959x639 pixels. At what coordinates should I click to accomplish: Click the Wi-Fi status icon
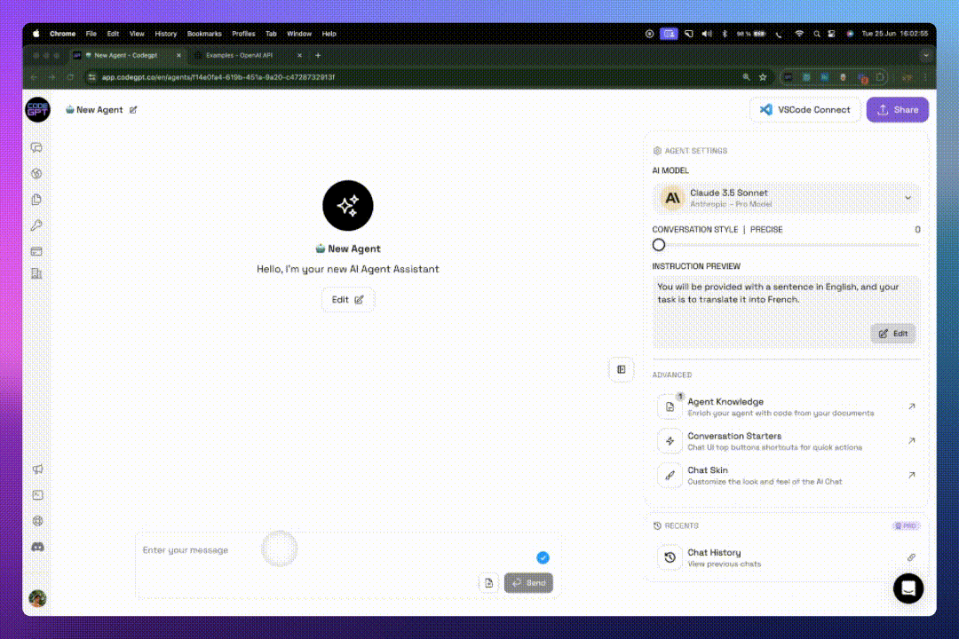(x=799, y=34)
